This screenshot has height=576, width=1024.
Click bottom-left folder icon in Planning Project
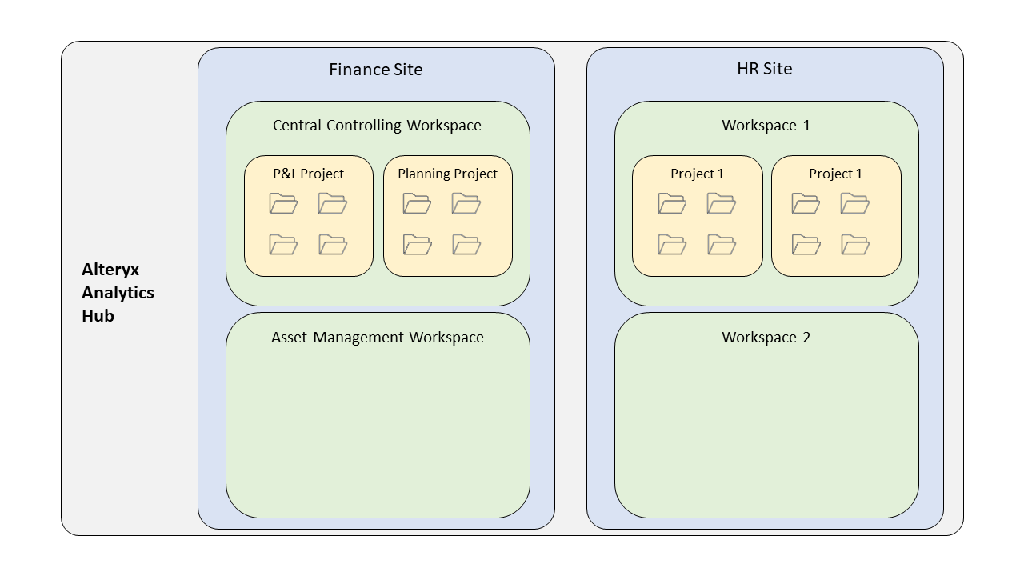click(x=417, y=245)
